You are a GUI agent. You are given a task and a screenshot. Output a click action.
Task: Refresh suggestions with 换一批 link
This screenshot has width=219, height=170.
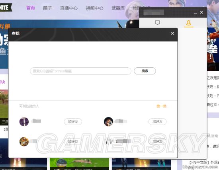click(161, 106)
